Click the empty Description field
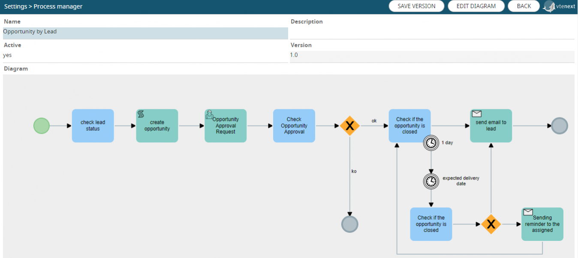 point(432,33)
